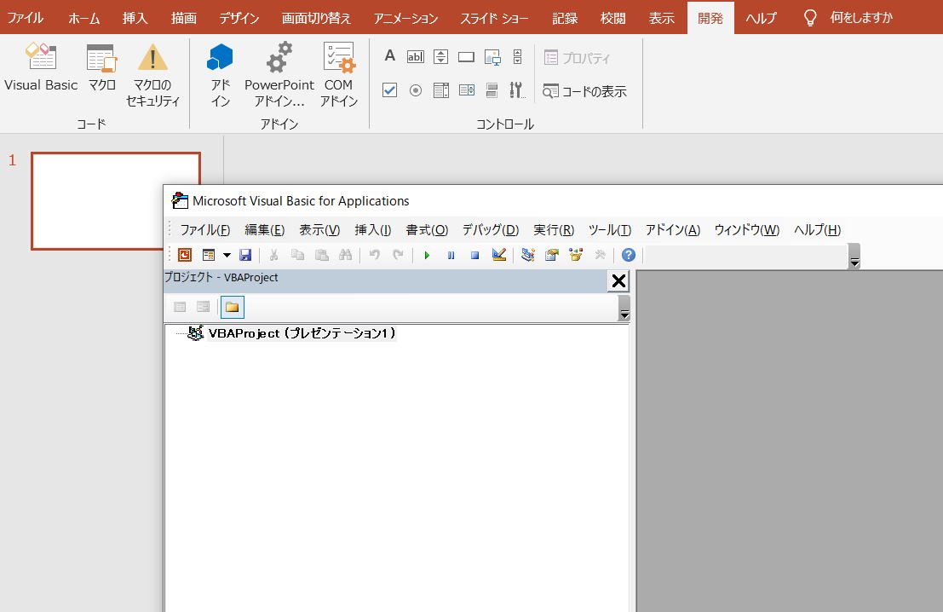The height and width of the screenshot is (612, 943).
Task: Select the slide 1 thumbnail
Action: 116,200
